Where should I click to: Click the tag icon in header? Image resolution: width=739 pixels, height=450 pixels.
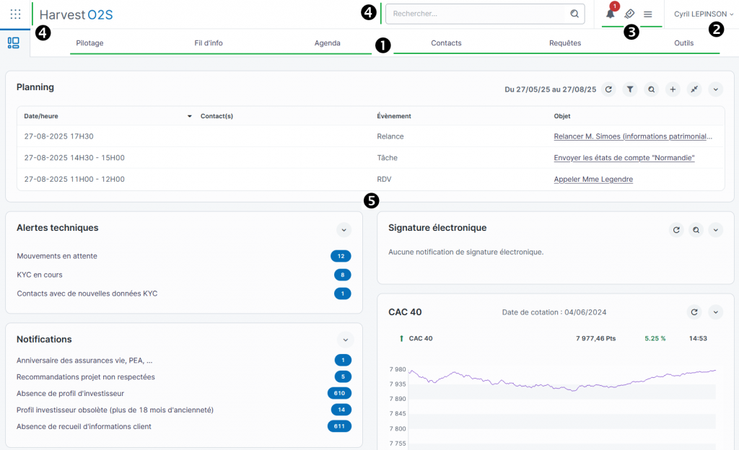629,14
